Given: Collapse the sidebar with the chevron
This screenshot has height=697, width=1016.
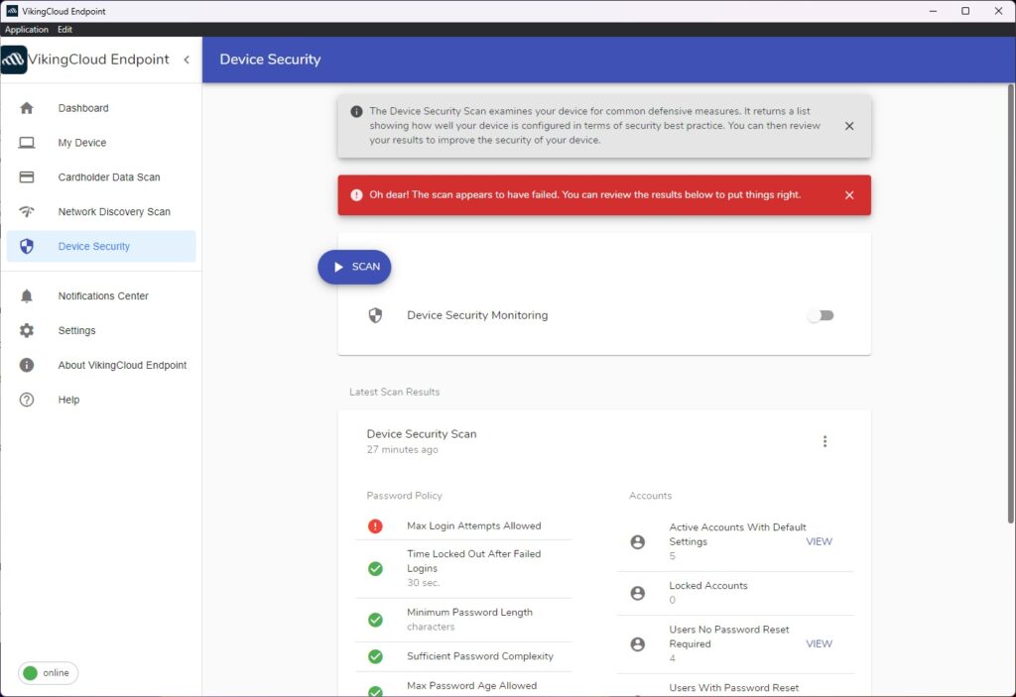Looking at the screenshot, I should pyautogui.click(x=187, y=59).
